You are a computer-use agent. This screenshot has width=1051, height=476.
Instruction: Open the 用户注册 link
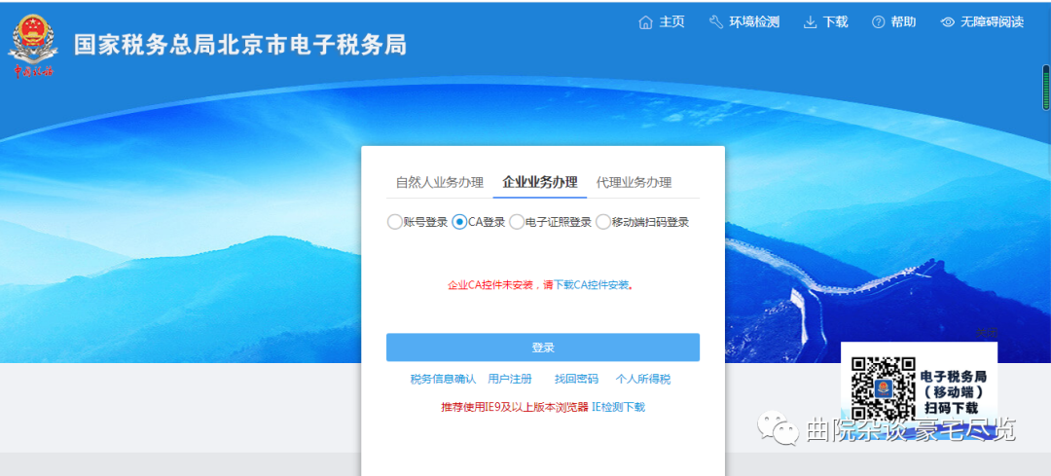pos(509,379)
